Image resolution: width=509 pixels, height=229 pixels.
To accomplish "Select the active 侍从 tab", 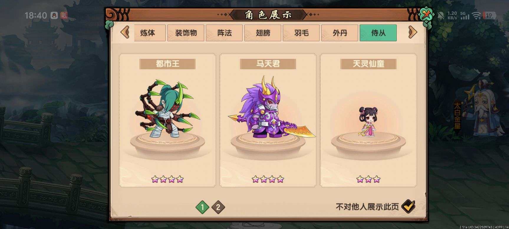I will click(x=378, y=33).
